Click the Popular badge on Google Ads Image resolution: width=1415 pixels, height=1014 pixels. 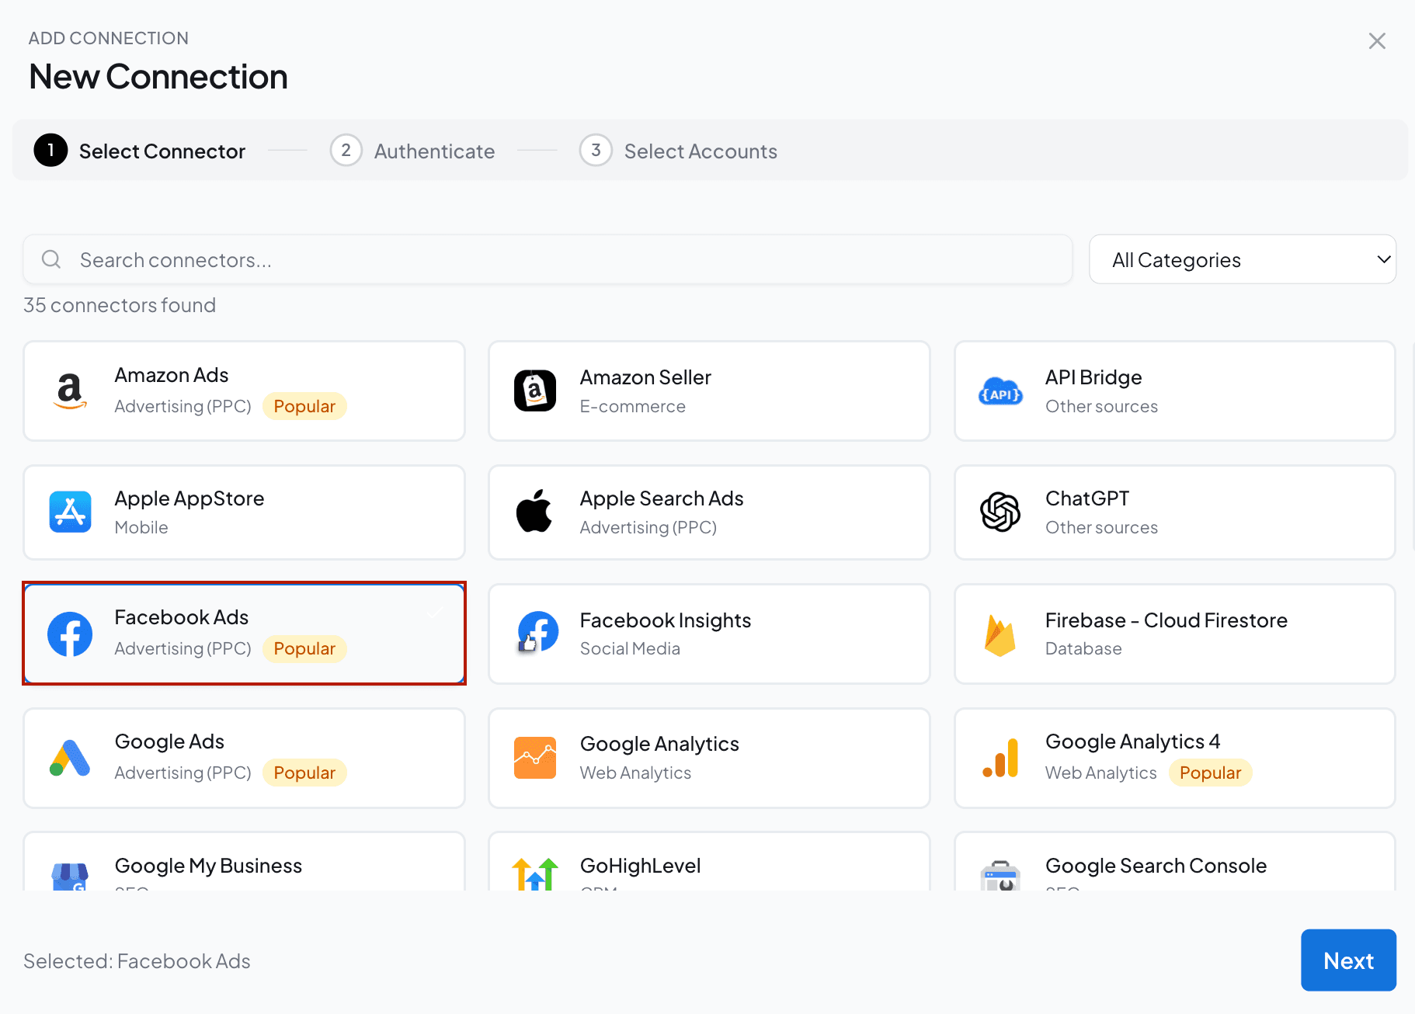(x=304, y=773)
